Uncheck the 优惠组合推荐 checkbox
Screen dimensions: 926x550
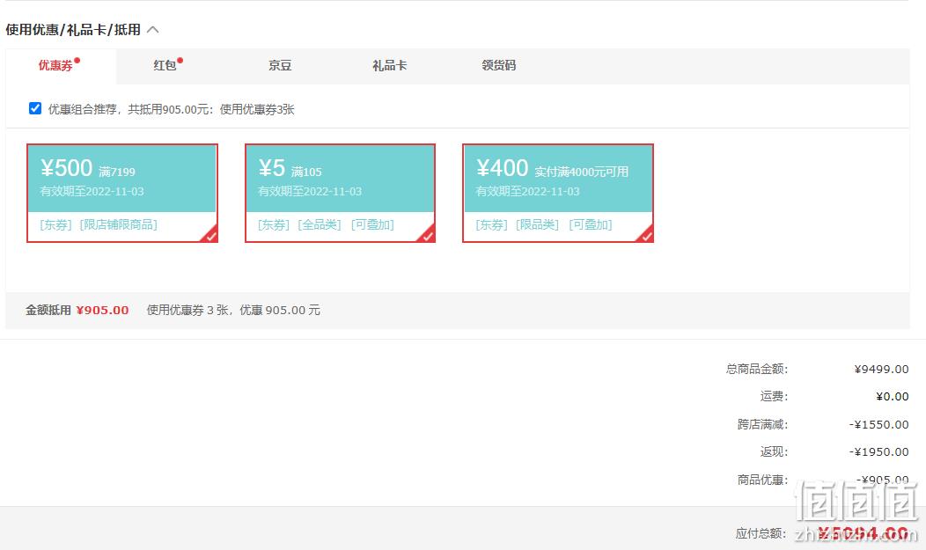pyautogui.click(x=35, y=108)
